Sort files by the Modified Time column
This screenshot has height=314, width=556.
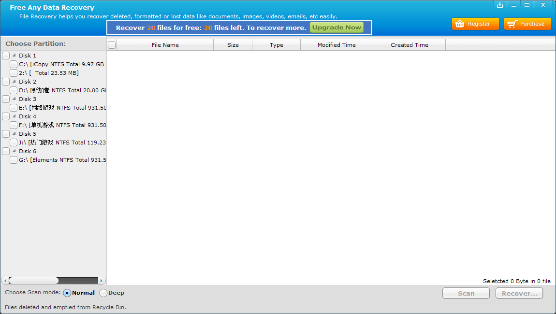point(337,44)
